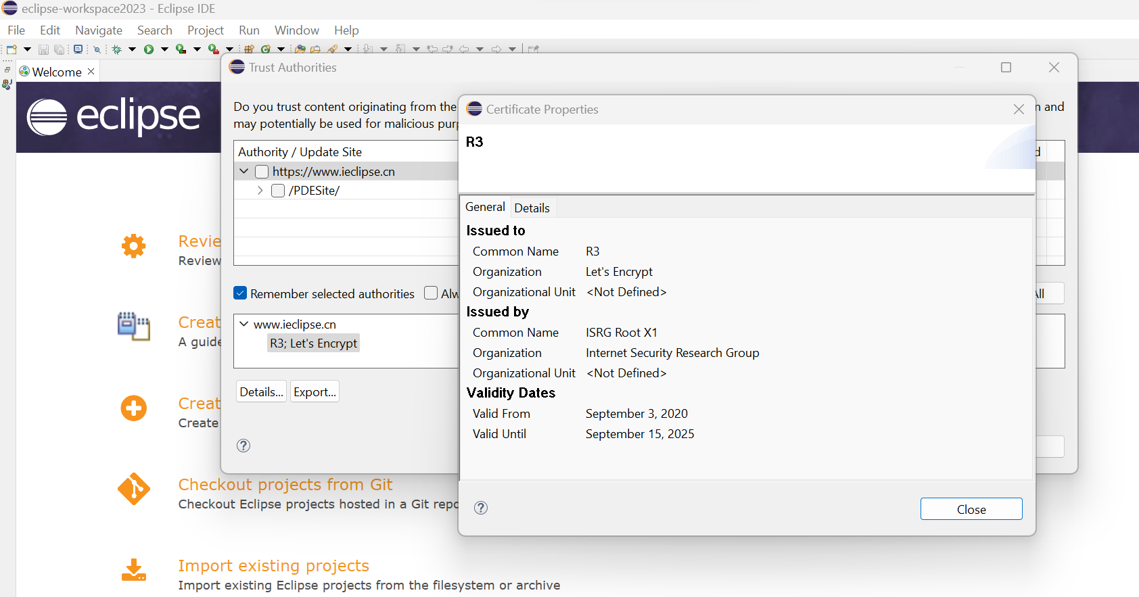Maximize the Trust Authorities dialog
This screenshot has height=597, width=1139.
(1006, 67)
